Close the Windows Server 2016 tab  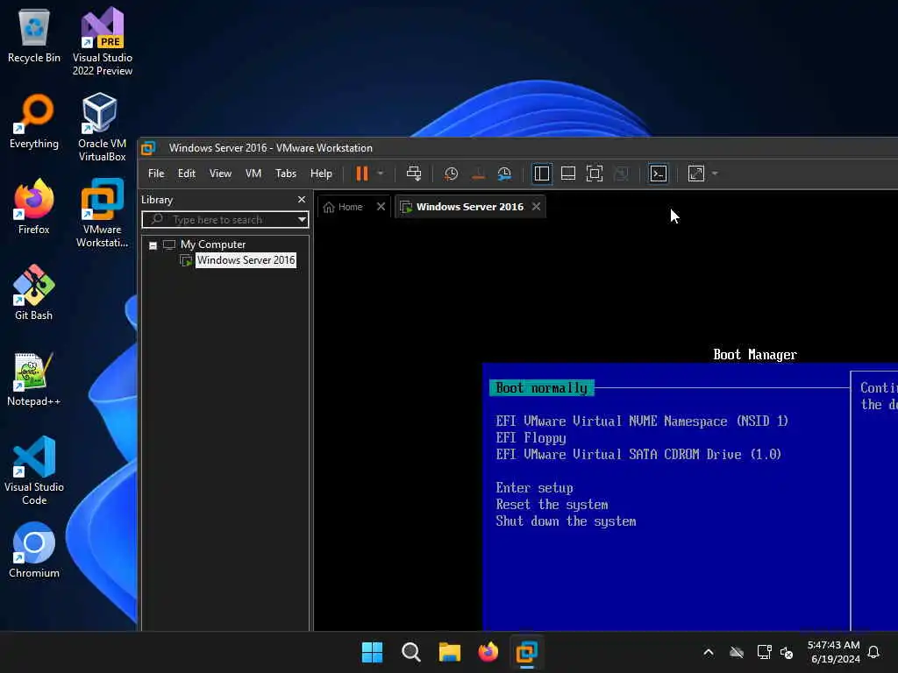[536, 207]
